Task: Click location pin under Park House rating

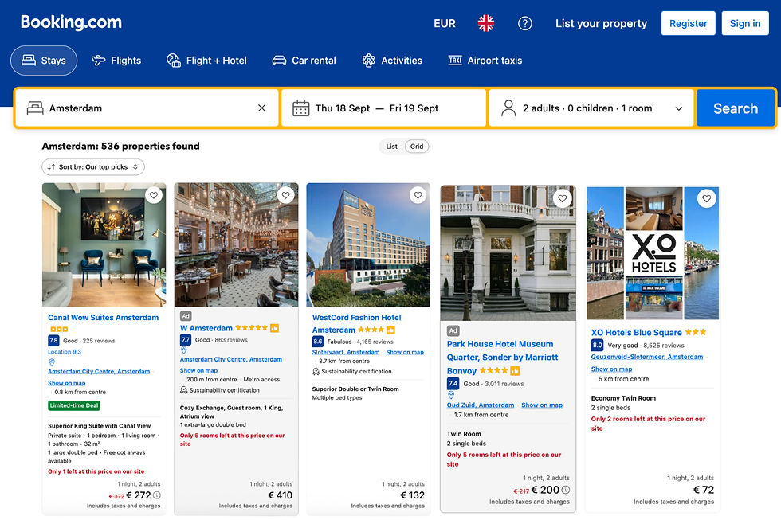Action: 451,395
